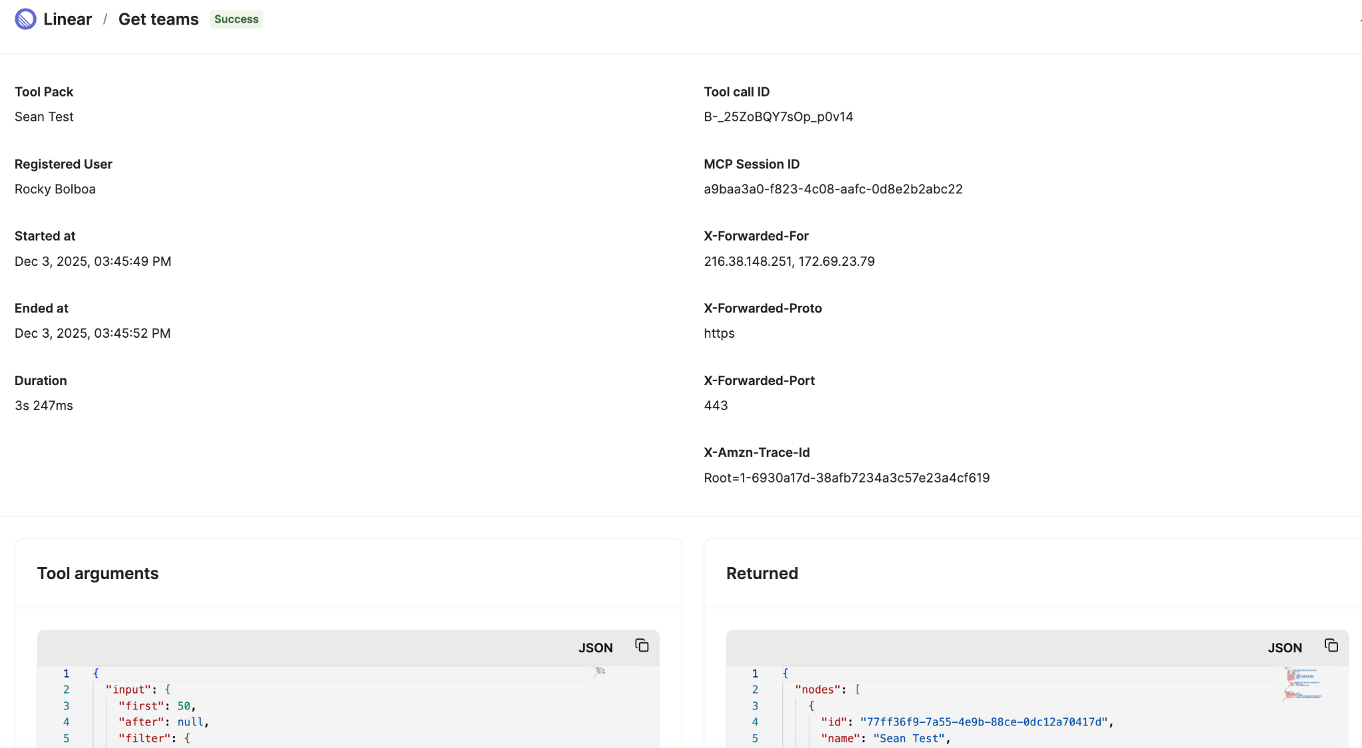Click the "filter" line in Tool arguments
The height and width of the screenshot is (748, 1362).
point(141,738)
